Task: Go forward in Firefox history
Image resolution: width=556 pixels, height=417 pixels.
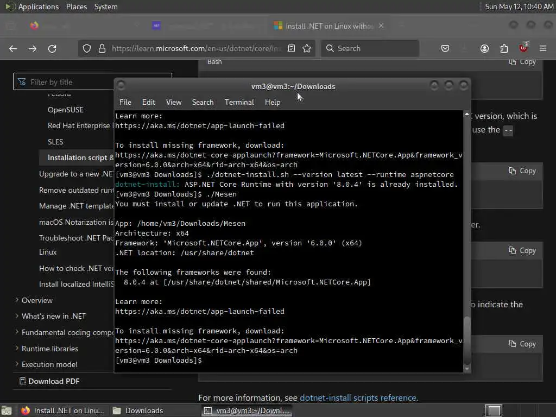Action: (x=33, y=48)
